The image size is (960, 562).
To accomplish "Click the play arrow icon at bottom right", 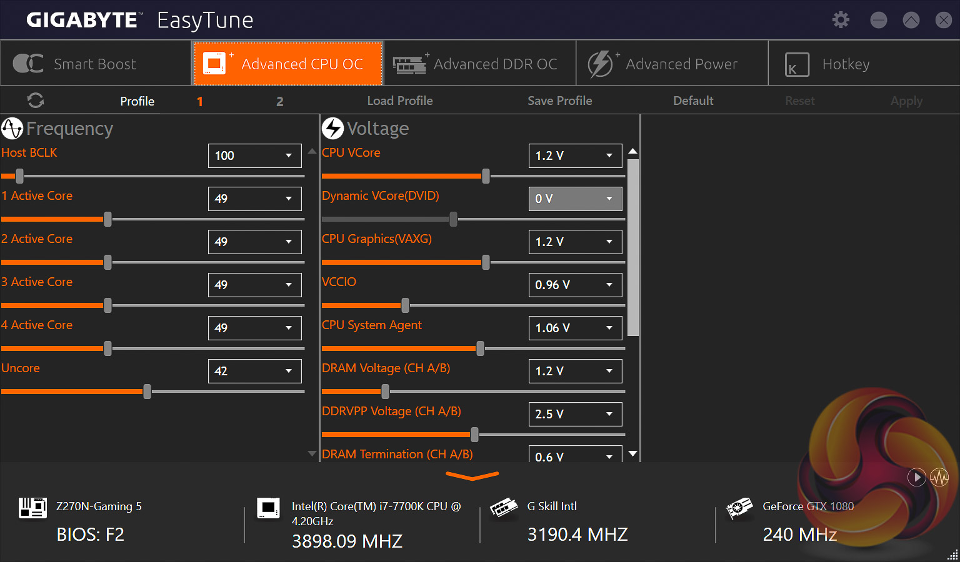I will click(x=916, y=478).
